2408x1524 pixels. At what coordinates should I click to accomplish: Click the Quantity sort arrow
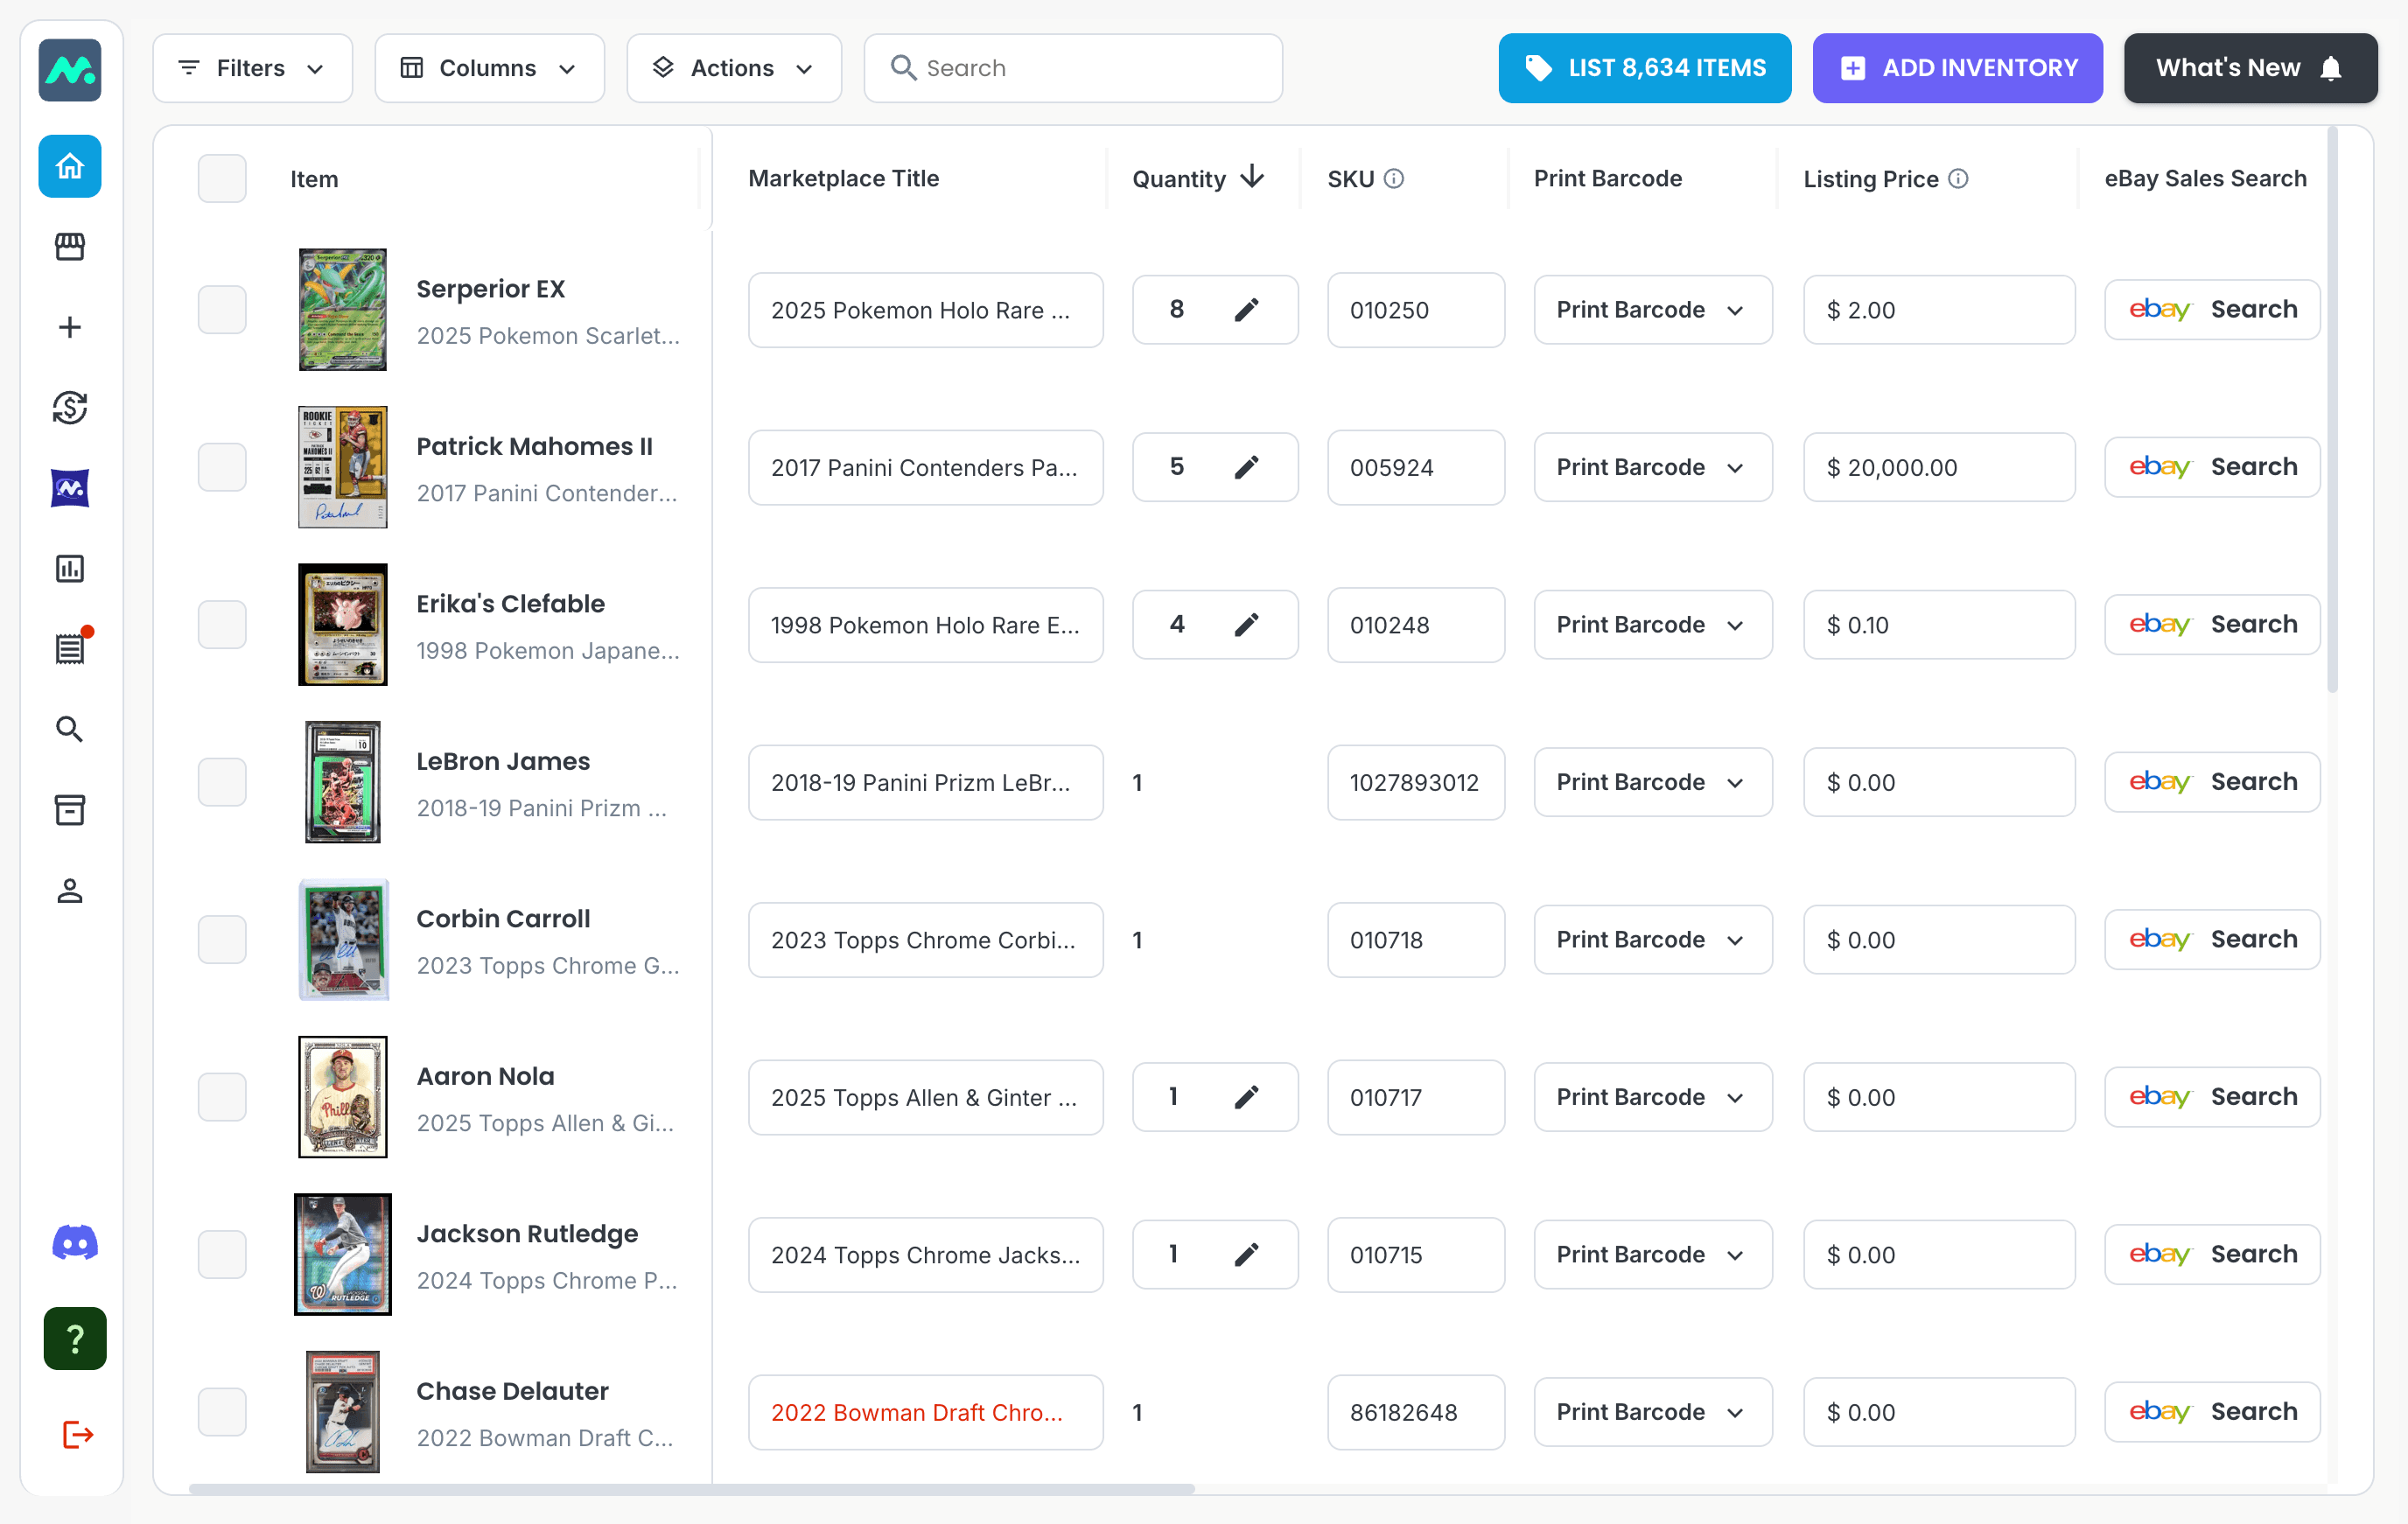(x=1252, y=177)
